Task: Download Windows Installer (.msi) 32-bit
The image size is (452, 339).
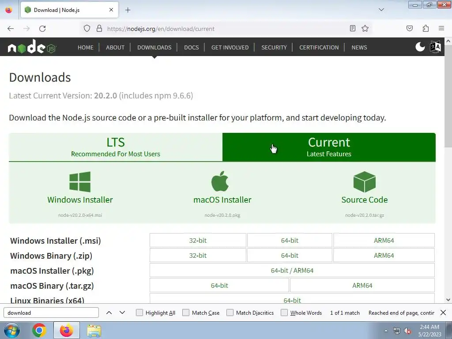Action: coord(198,241)
